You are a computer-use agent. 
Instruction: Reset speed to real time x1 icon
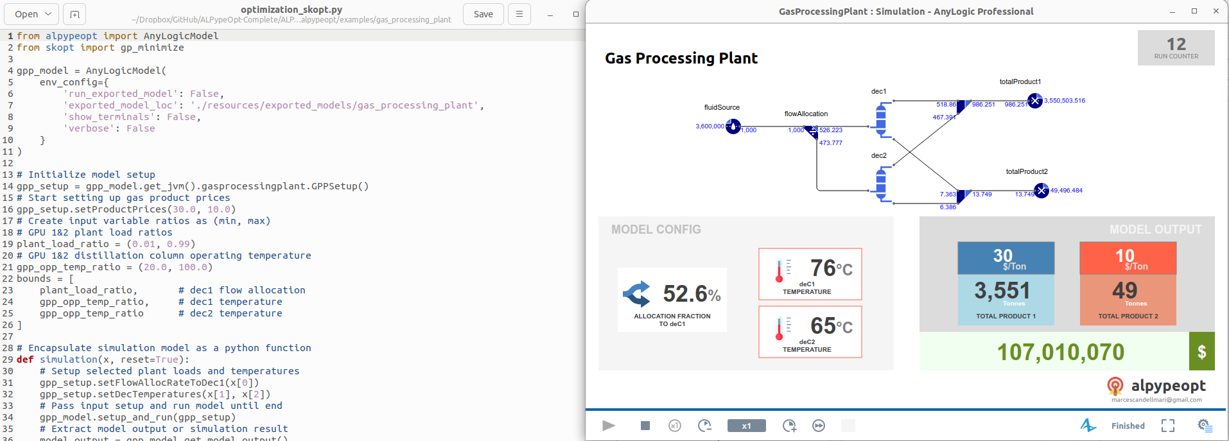click(675, 426)
